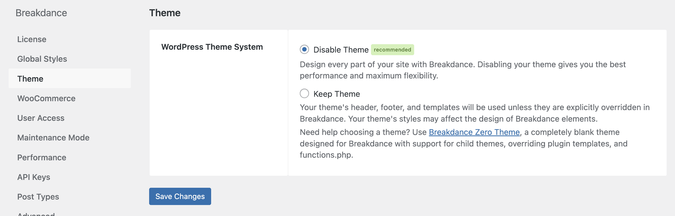Viewport: 675px width, 216px height.
Task: Select the Theme sidebar tab
Action: coord(30,79)
